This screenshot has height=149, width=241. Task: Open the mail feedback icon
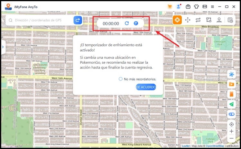pos(205,7)
